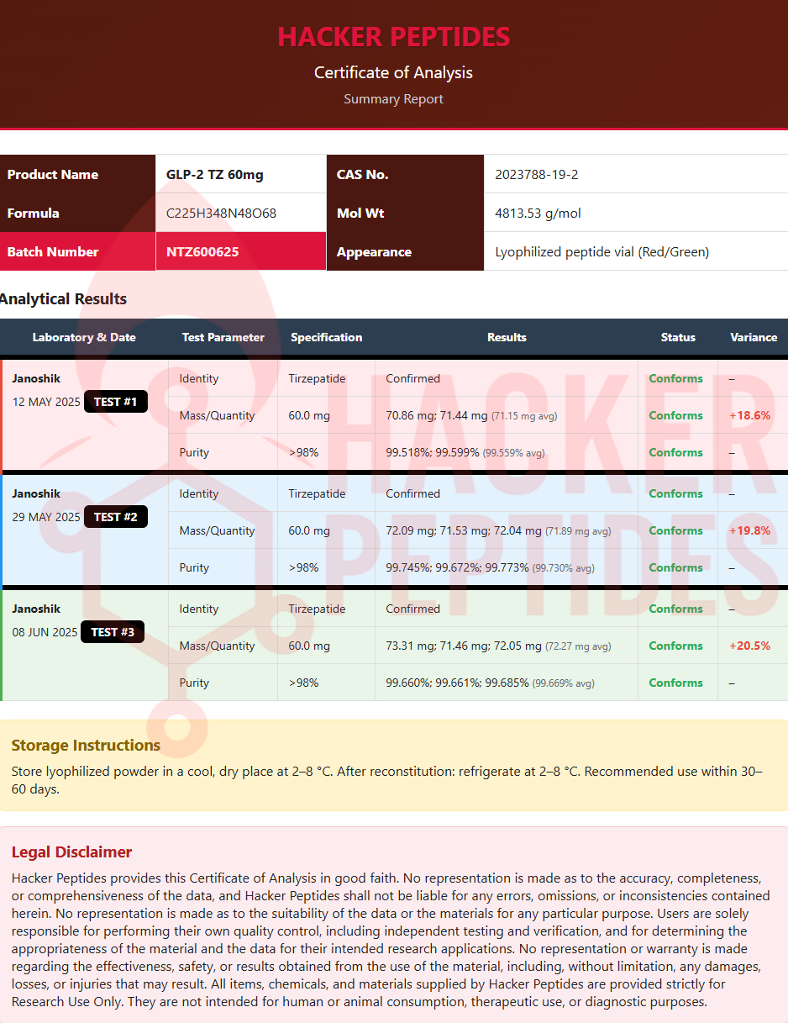This screenshot has height=1023, width=788.
Task: Click Conforms status for Test #3 Identity
Action: tap(675, 609)
